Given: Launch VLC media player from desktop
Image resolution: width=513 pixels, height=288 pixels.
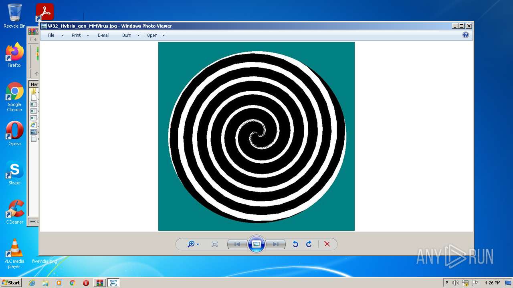Looking at the screenshot, I should pos(14,254).
